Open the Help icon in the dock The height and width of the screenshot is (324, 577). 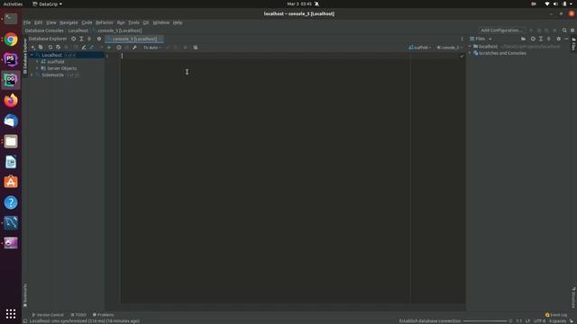point(11,202)
